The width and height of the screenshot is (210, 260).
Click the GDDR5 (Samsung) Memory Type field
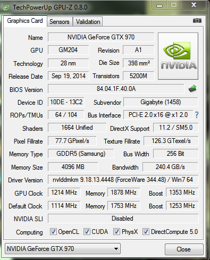[x=81, y=154]
